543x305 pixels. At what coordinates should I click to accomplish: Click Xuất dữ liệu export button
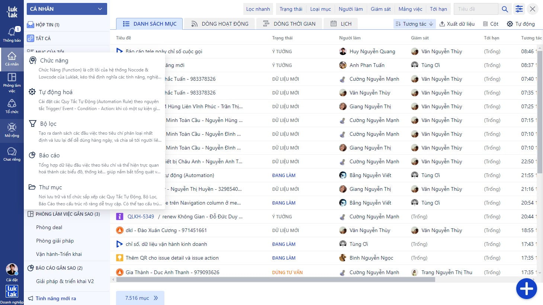[x=457, y=24]
